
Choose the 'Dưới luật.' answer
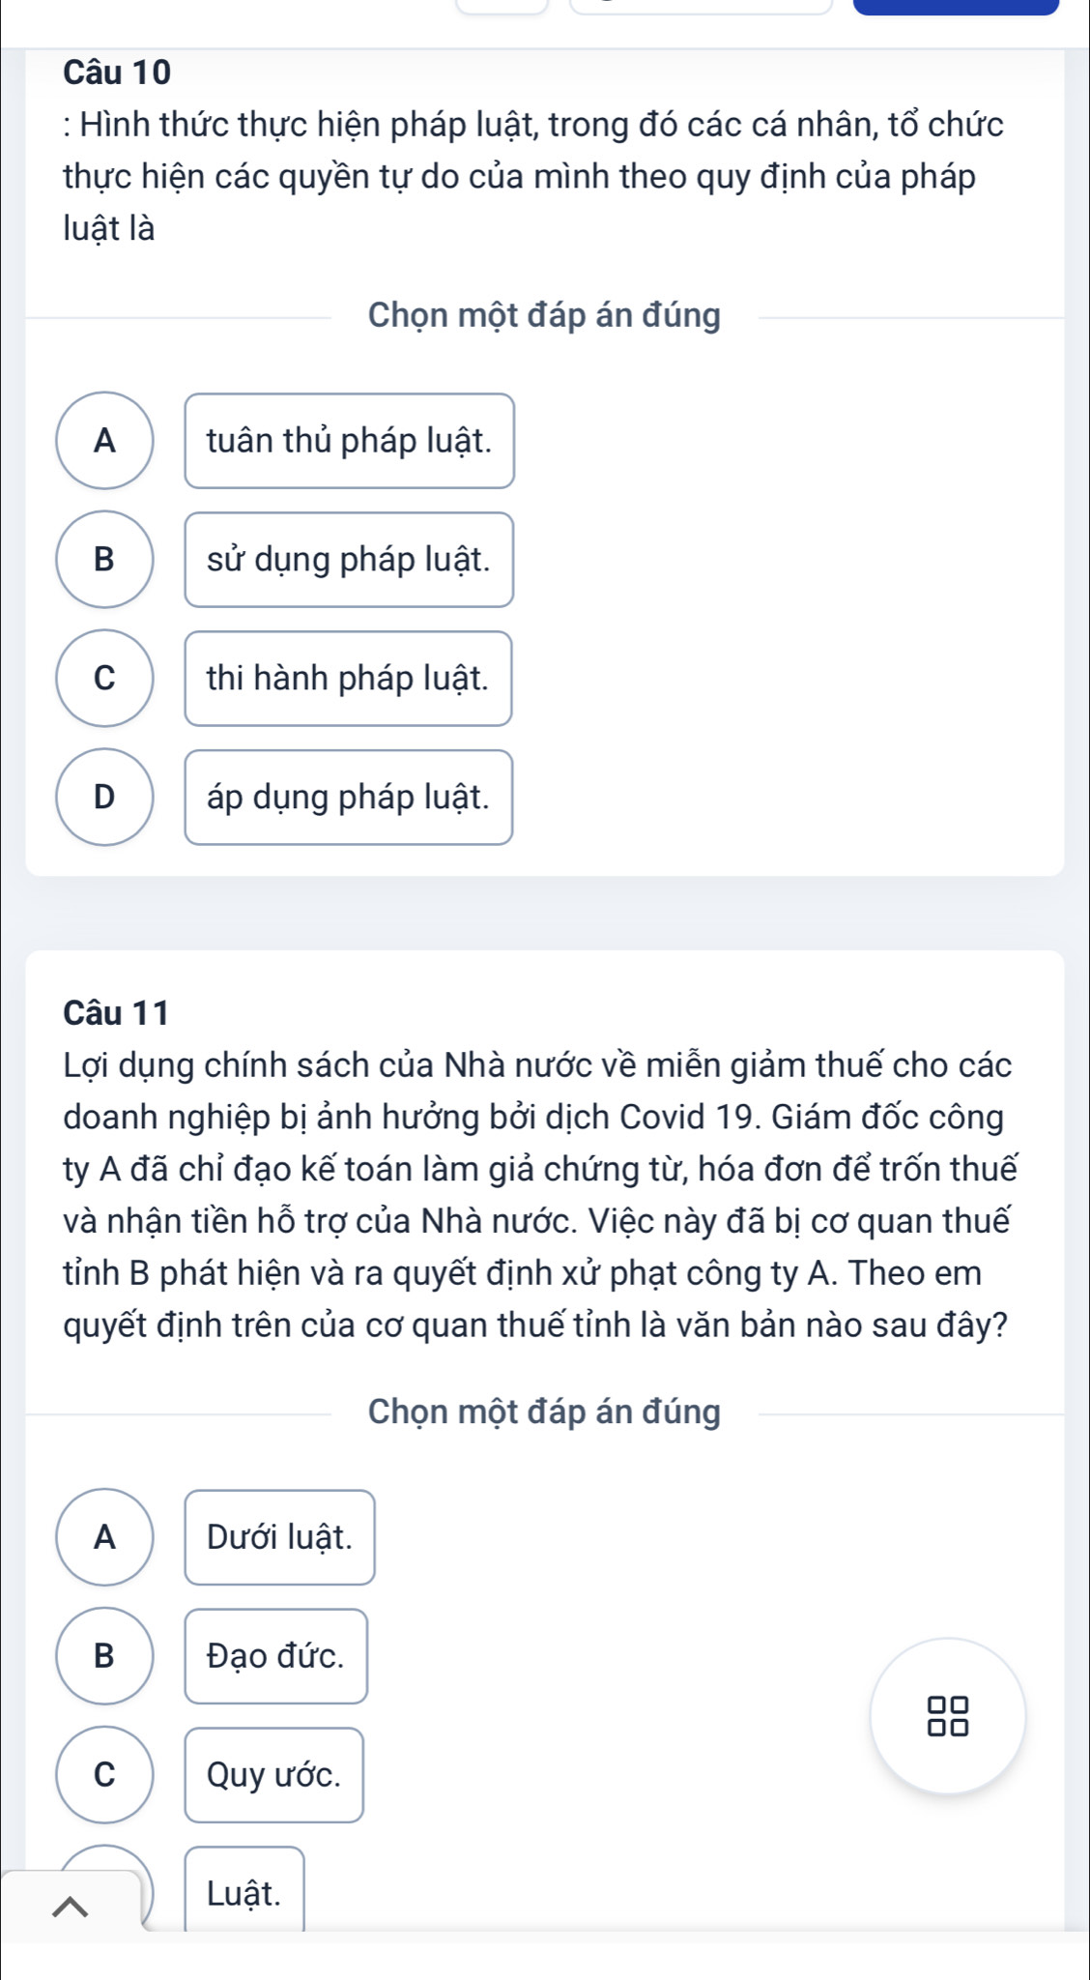(x=279, y=1537)
